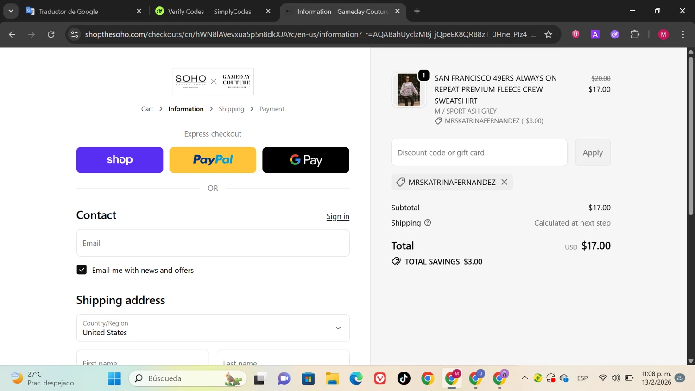Image resolution: width=695 pixels, height=391 pixels.
Task: Focus the Email input field
Action: coord(213,243)
